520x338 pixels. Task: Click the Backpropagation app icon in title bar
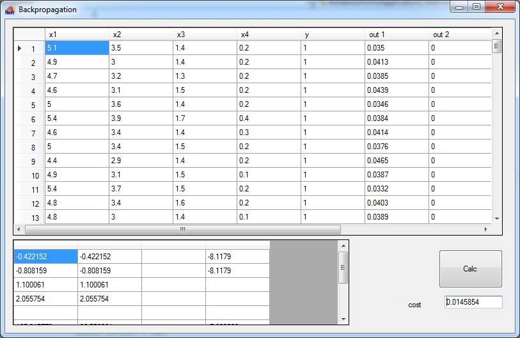tap(10, 10)
